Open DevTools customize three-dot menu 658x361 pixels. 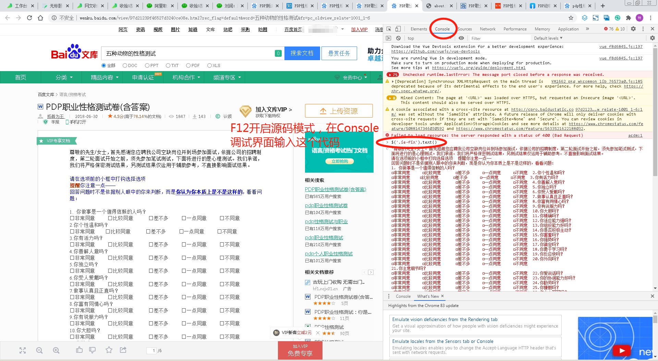tap(643, 29)
